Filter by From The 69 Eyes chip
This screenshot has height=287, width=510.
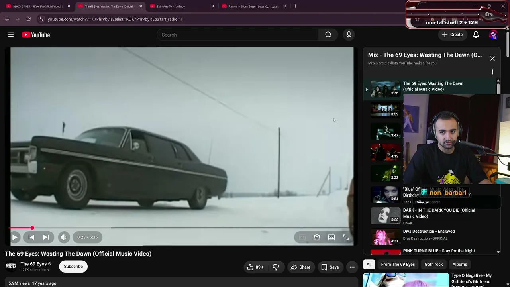398,264
